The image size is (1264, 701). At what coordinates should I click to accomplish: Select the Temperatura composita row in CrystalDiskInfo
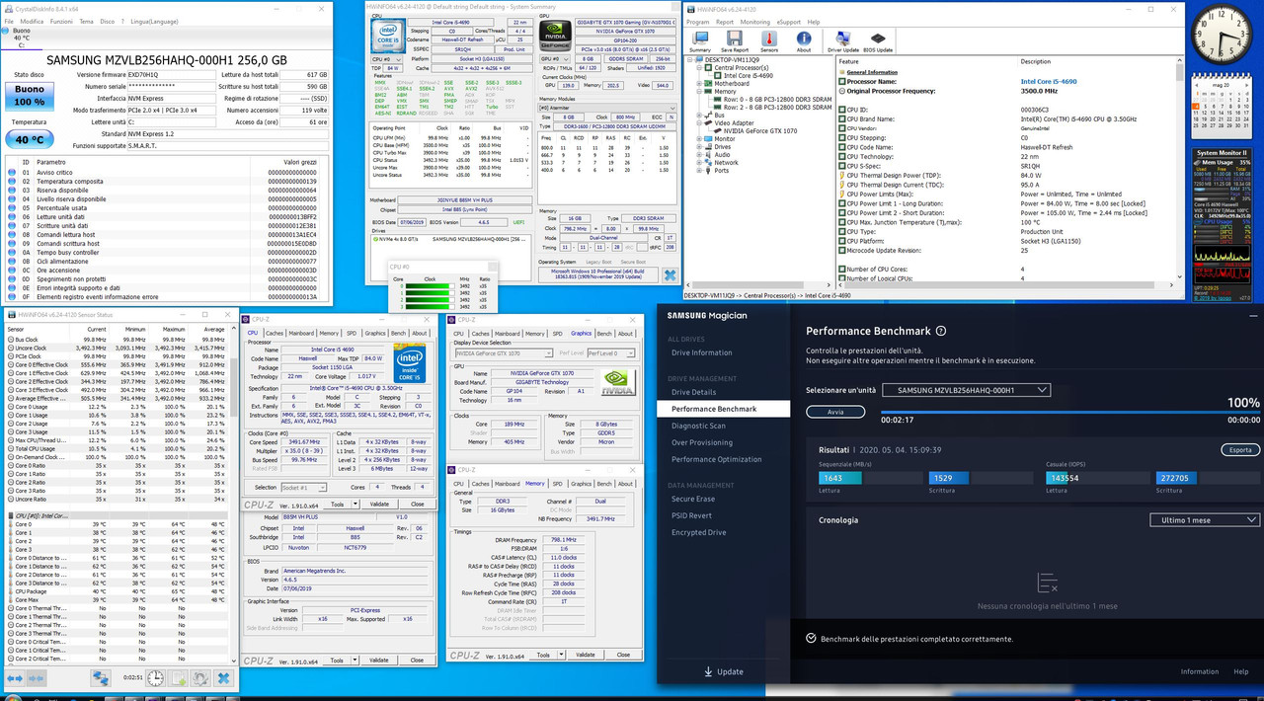[168, 181]
